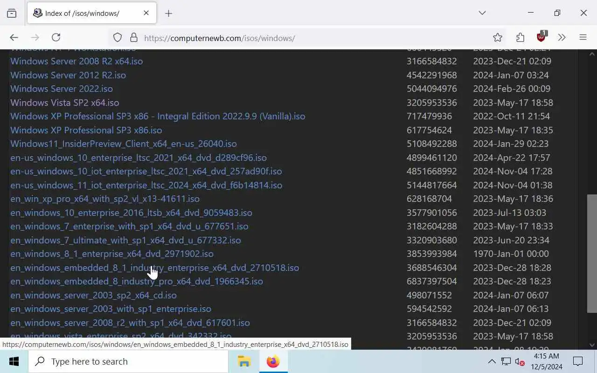
Task: Download en_windows_7_ultimate_with_sp1 iso
Action: 125,240
